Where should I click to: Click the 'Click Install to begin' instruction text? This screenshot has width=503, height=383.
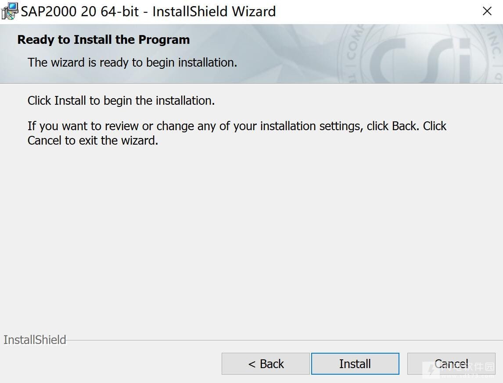121,100
